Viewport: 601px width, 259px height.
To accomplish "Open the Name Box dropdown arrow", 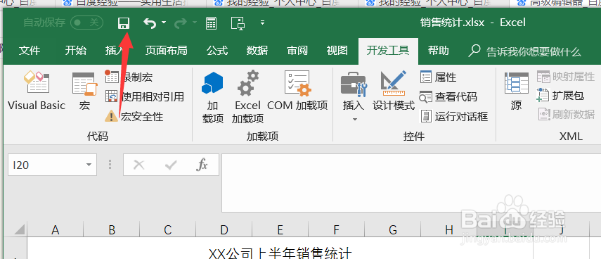I will click(89, 165).
